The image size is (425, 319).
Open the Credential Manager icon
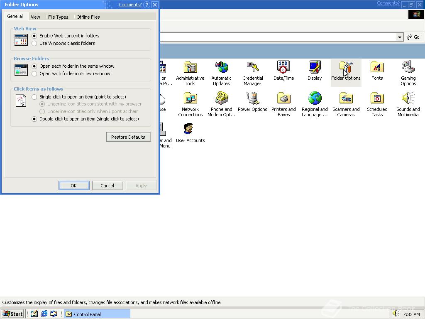coord(253,73)
